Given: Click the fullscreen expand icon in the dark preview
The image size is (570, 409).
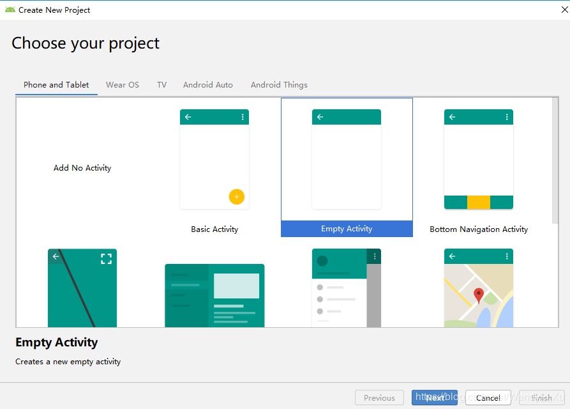Looking at the screenshot, I should (106, 258).
